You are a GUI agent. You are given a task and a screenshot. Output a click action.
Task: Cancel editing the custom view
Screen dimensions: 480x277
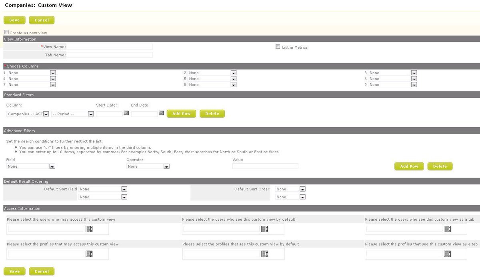pos(42,20)
